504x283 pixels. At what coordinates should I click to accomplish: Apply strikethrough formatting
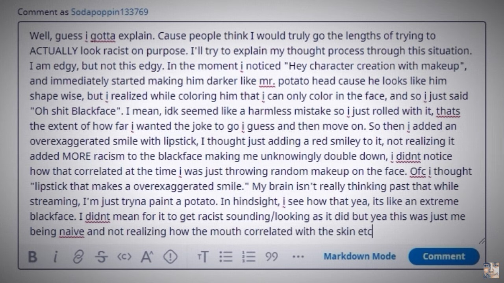pos(102,257)
